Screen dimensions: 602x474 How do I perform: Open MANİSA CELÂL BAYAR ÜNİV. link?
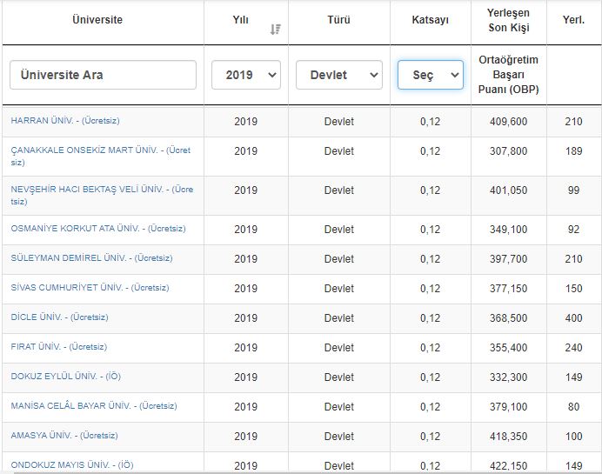coord(94,405)
